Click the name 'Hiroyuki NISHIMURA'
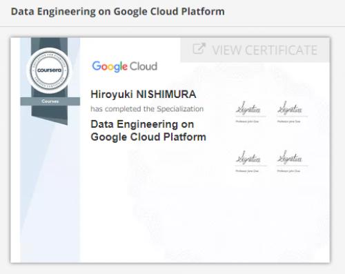This screenshot has height=274, width=345. pos(144,95)
